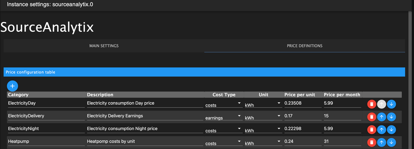Move ElectricityDay row down

391,104
